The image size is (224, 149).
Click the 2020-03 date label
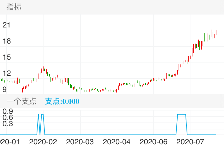(x=80, y=142)
